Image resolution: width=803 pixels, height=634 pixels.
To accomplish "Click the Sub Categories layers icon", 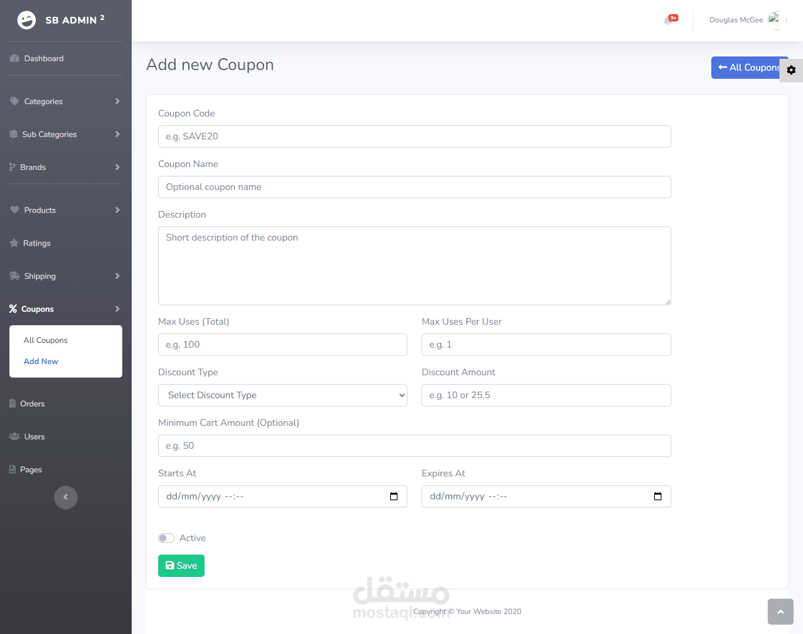I will [14, 134].
